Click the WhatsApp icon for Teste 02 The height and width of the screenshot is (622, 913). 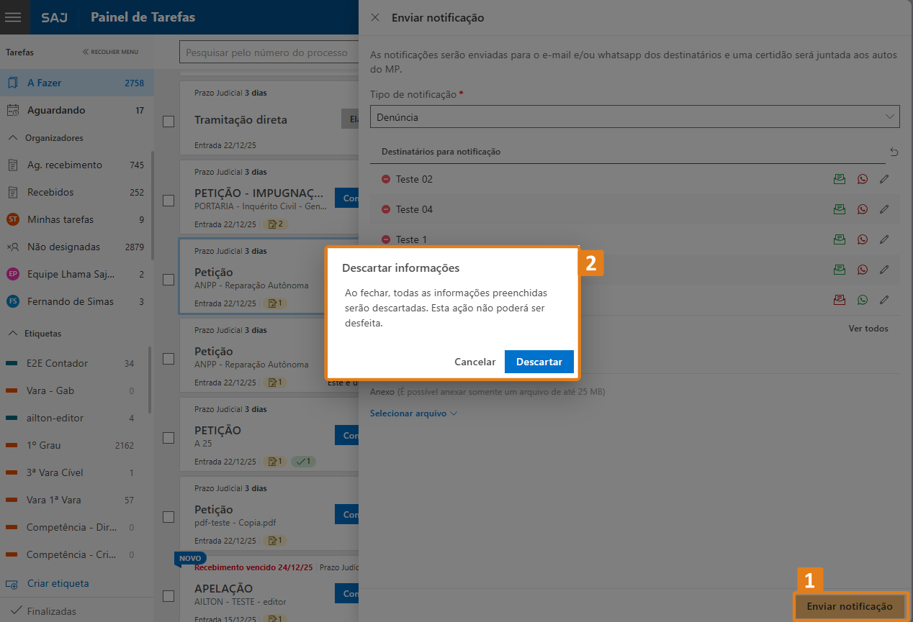(863, 179)
